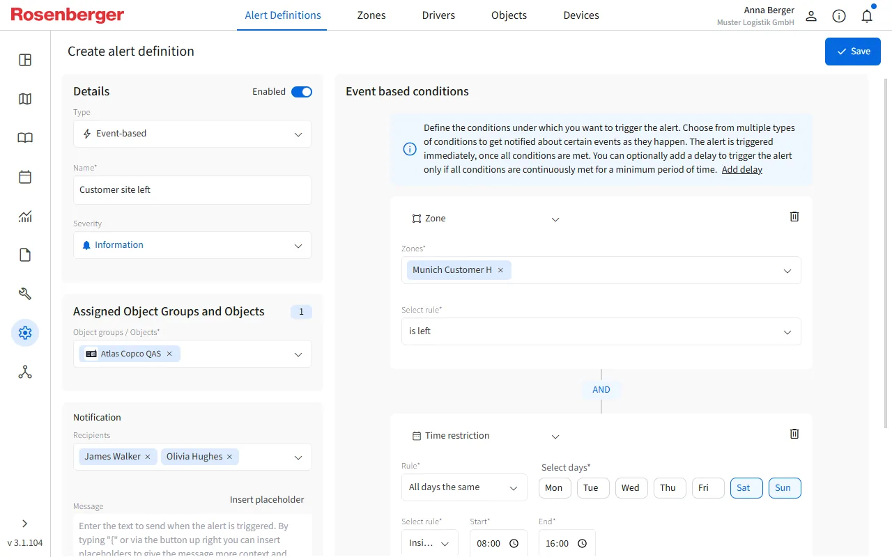
Task: Open the 'All days the same' dropdown
Action: click(464, 487)
